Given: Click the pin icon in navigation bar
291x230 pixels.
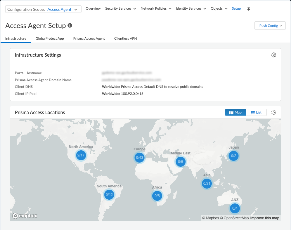Looking at the screenshot, I should (x=249, y=9).
